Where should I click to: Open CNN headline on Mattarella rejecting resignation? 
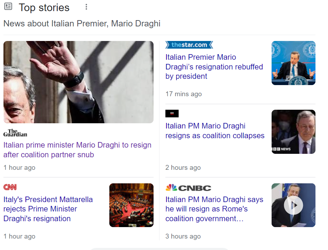[48, 209]
